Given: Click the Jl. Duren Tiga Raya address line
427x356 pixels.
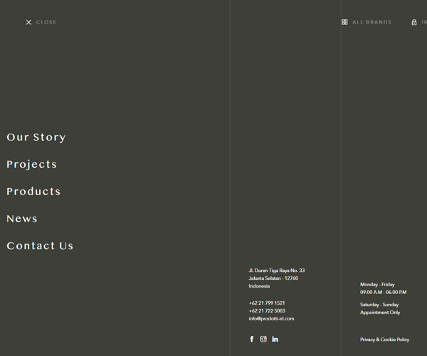Looking at the screenshot, I should tap(277, 271).
